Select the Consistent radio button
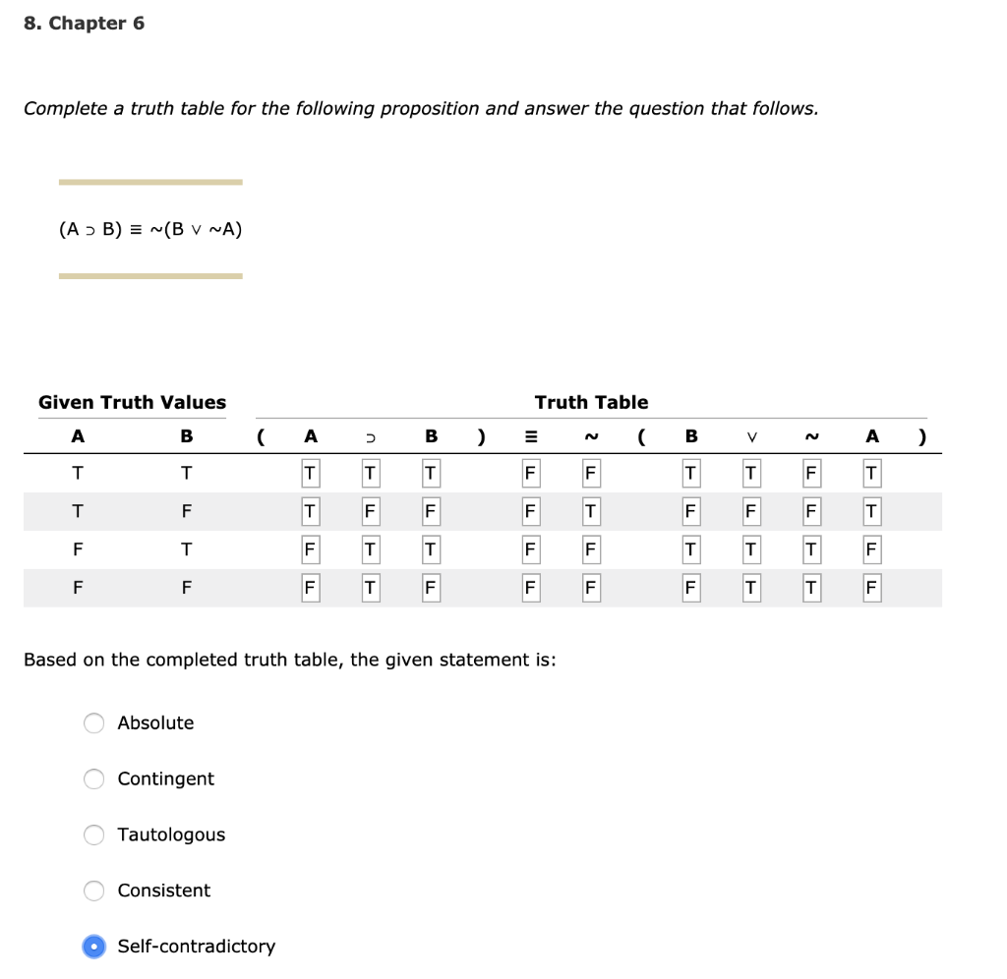This screenshot has height=979, width=1007. (x=93, y=891)
